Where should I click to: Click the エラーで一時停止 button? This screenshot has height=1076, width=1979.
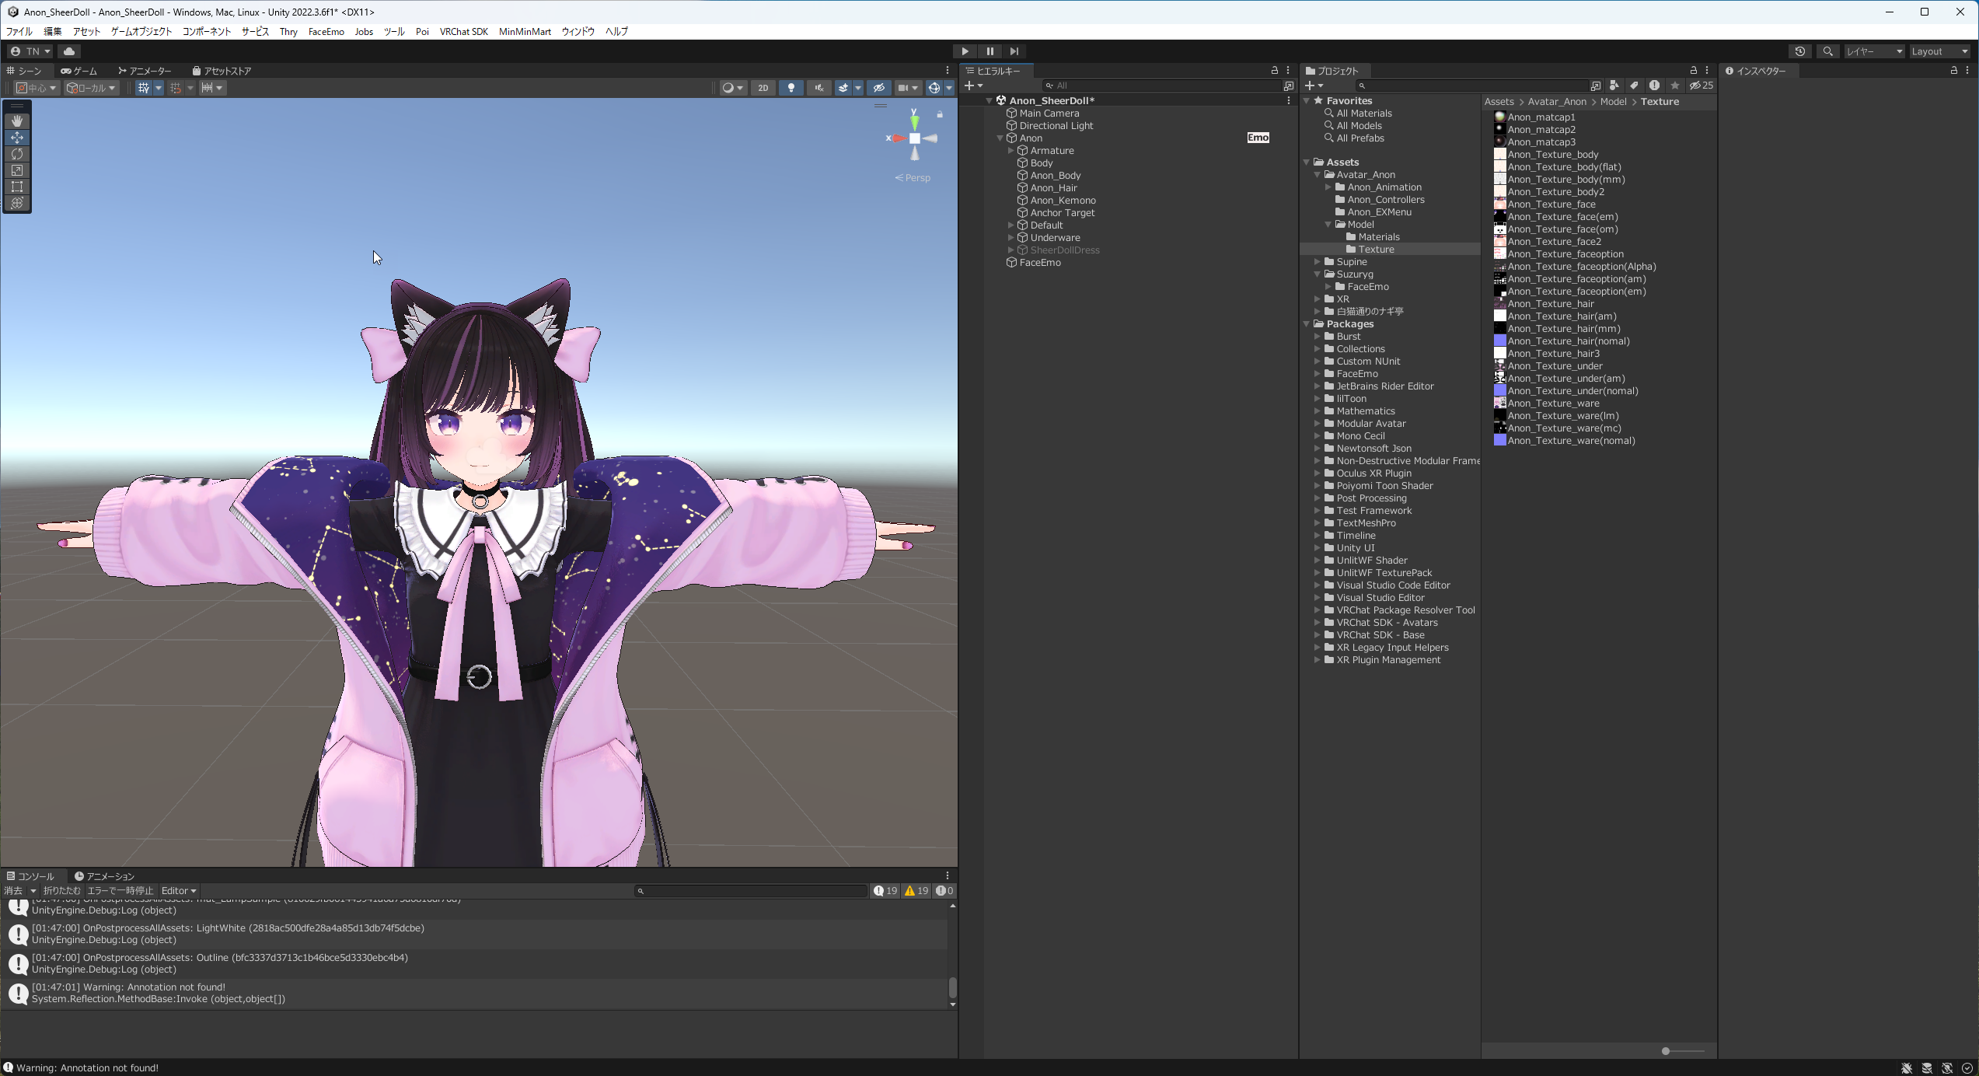point(120,891)
